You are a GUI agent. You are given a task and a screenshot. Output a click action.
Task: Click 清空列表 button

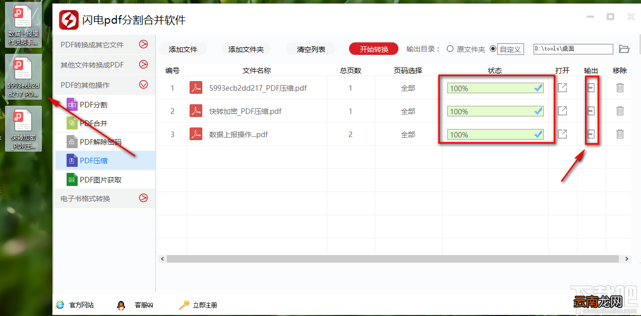coord(311,49)
